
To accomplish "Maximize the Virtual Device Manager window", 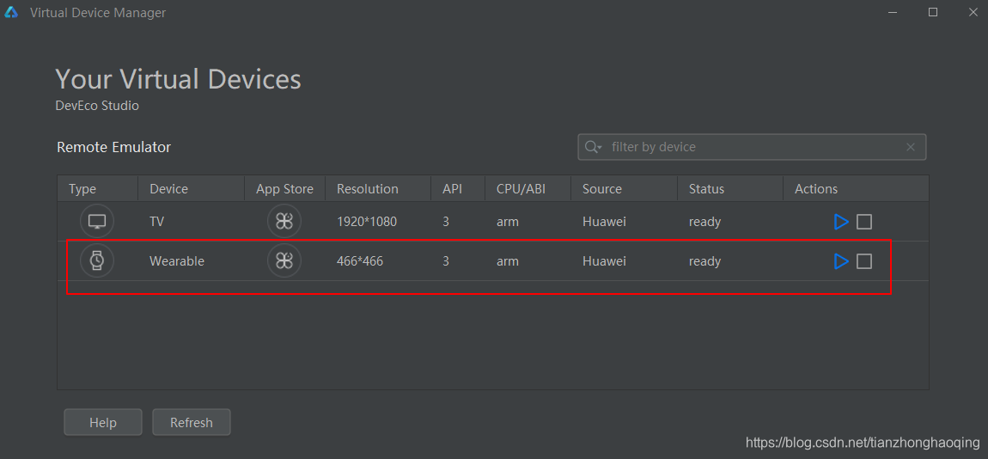I will coord(933,12).
